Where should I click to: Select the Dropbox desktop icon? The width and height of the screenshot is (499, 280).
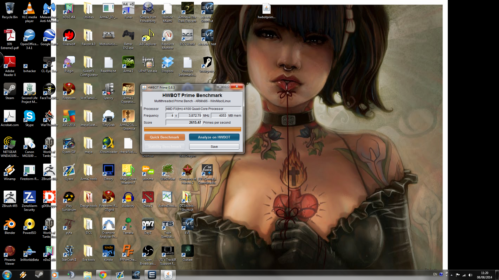[x=168, y=64]
